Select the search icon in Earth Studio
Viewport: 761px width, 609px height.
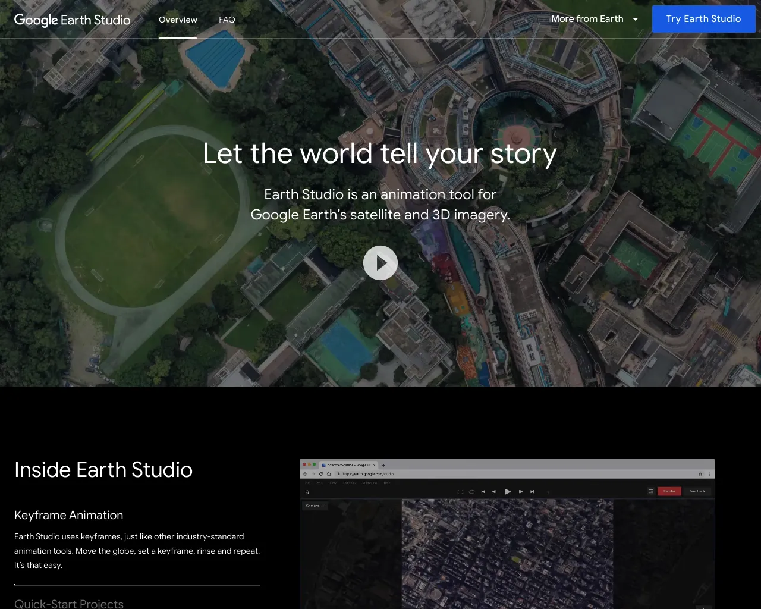[307, 492]
